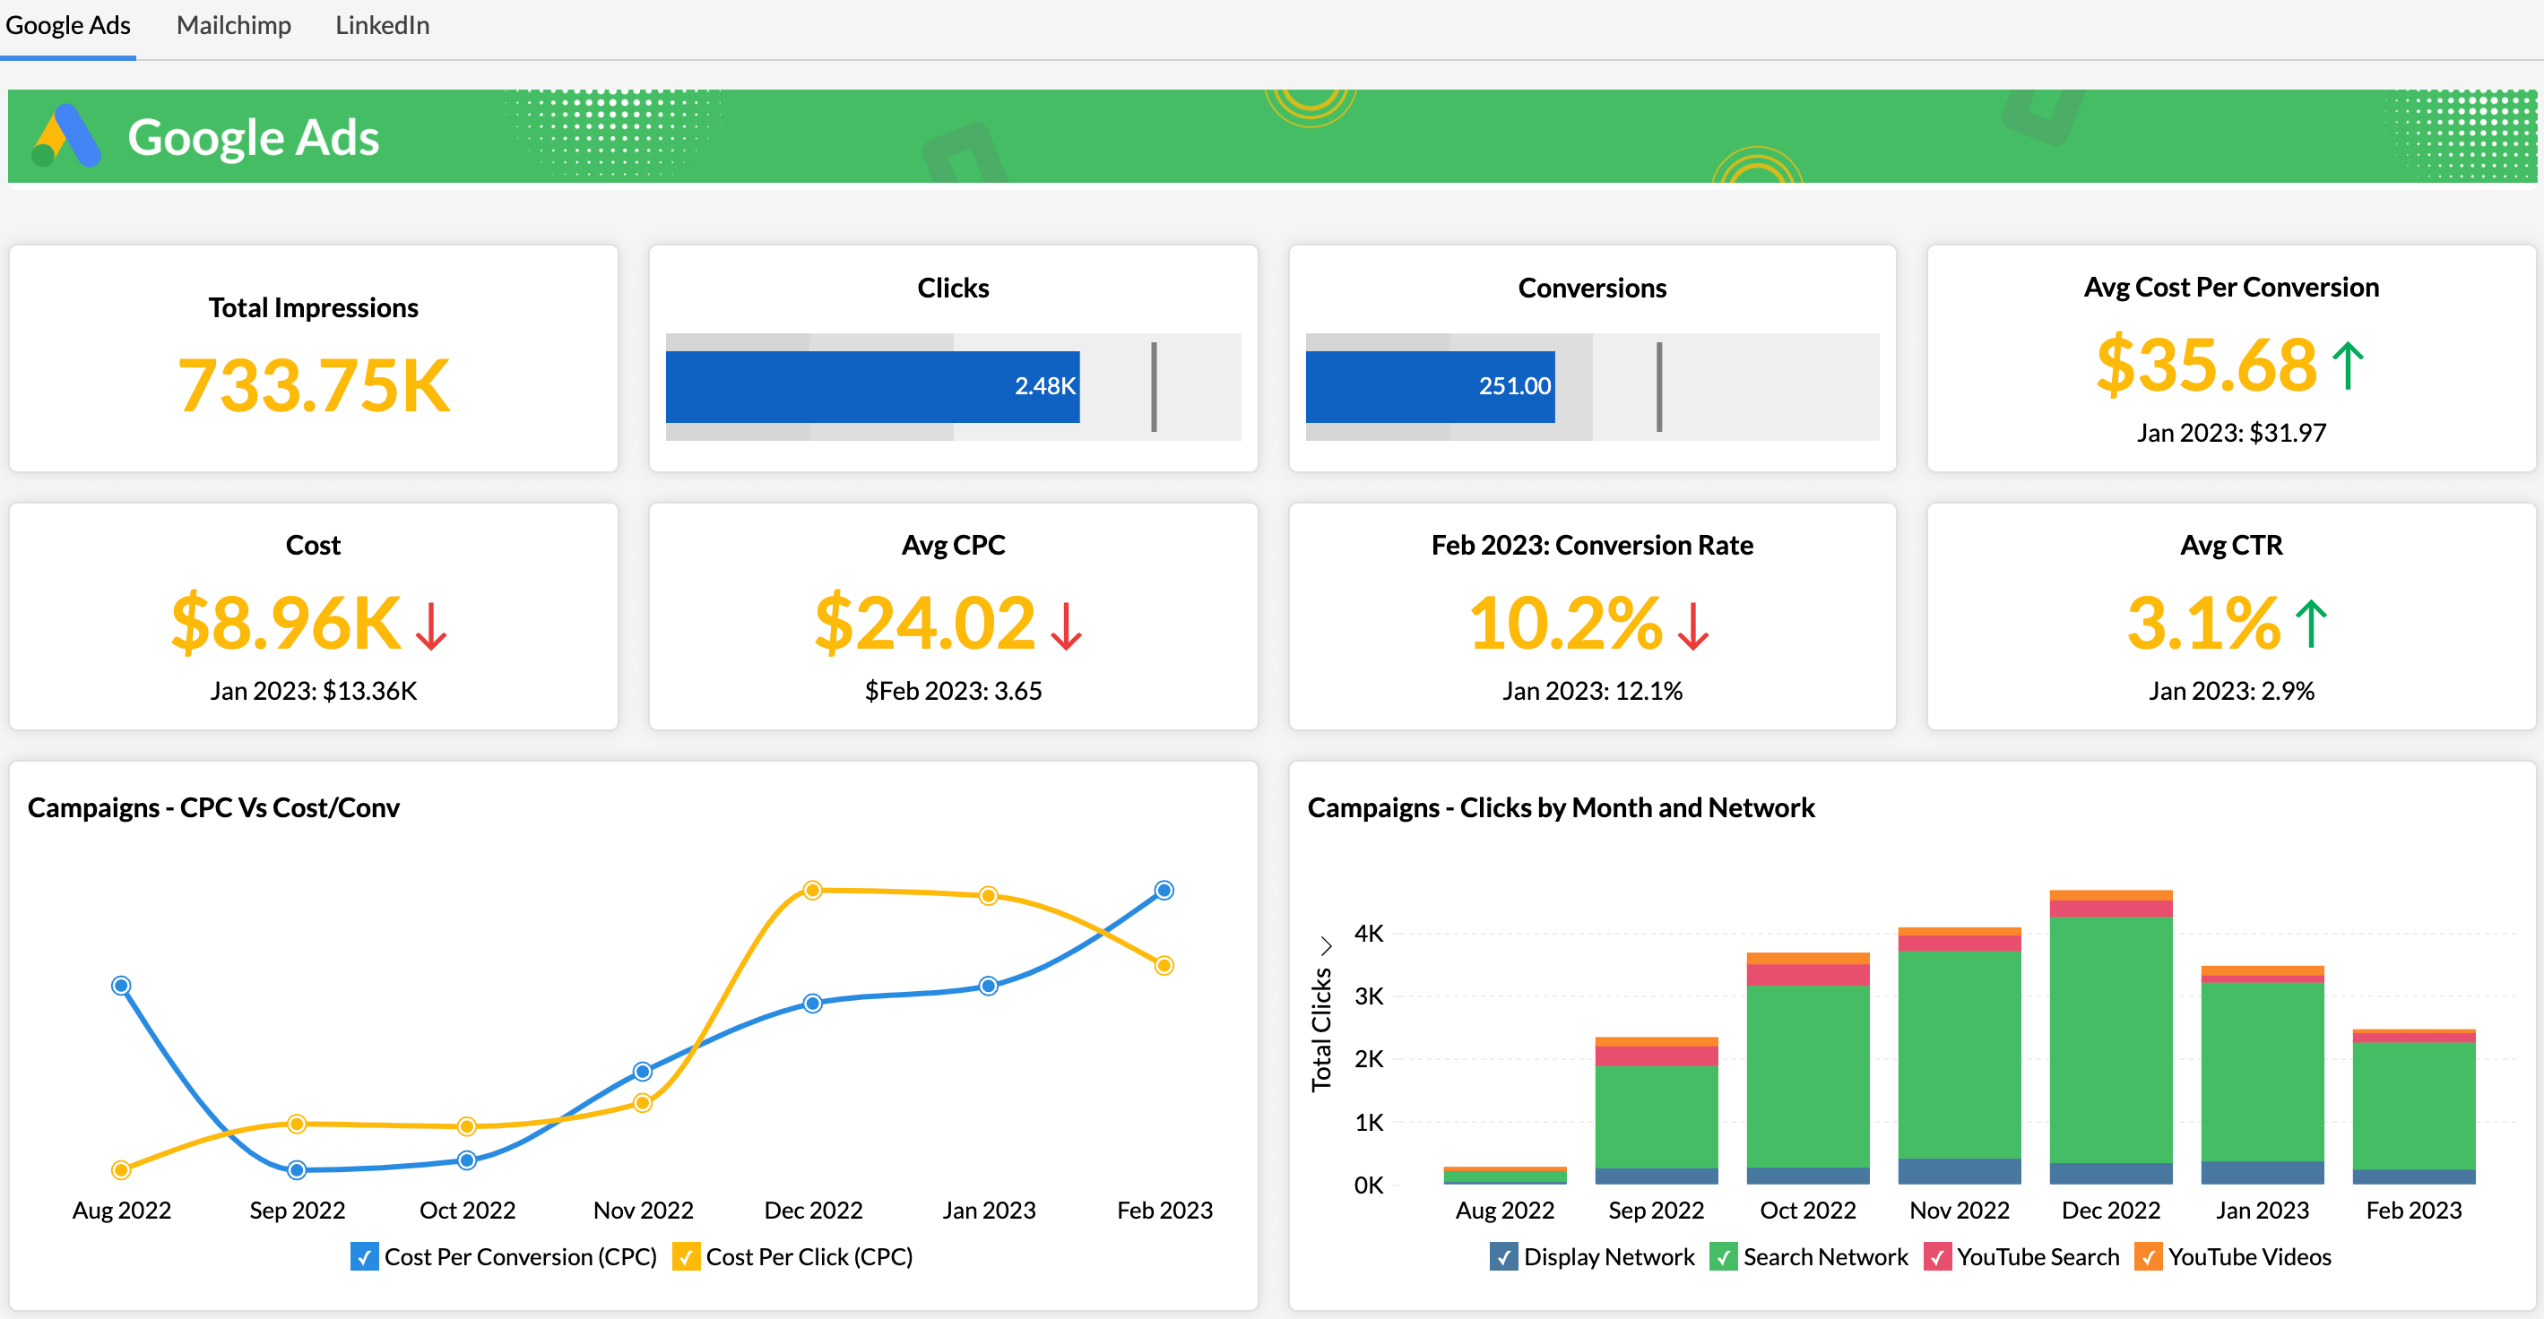Click the YouTube Search segment of Oct 2022 bar
The height and width of the screenshot is (1319, 2544).
click(1807, 974)
